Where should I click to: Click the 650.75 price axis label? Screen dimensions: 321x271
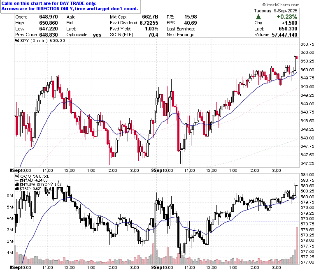(x=307, y=44)
